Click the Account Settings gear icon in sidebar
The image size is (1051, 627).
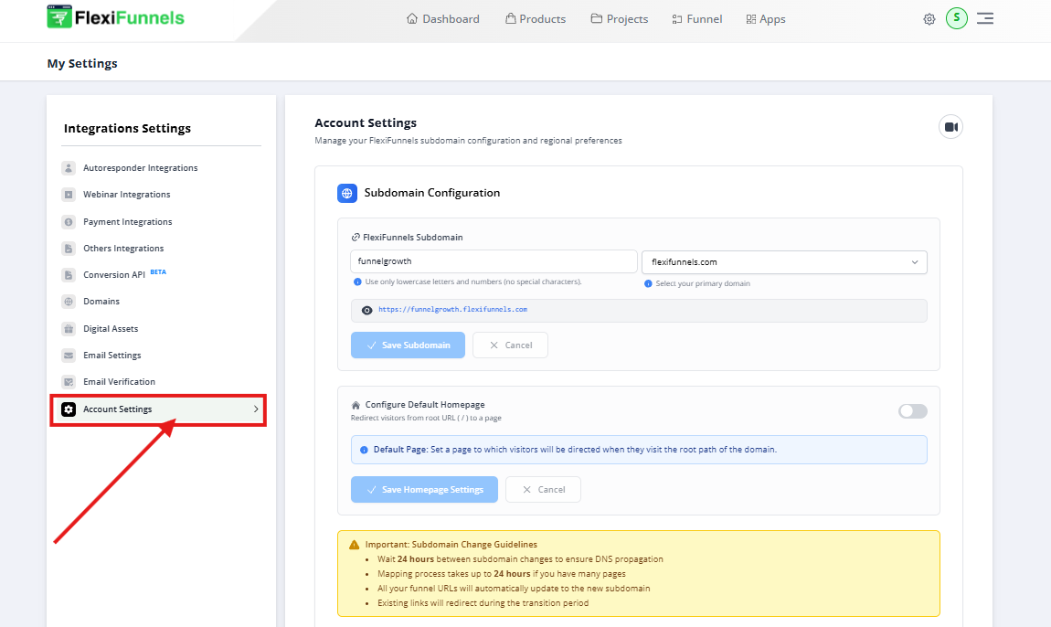click(x=69, y=409)
